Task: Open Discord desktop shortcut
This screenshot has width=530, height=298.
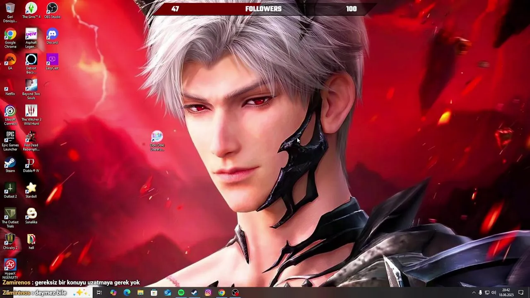Action: point(52,36)
